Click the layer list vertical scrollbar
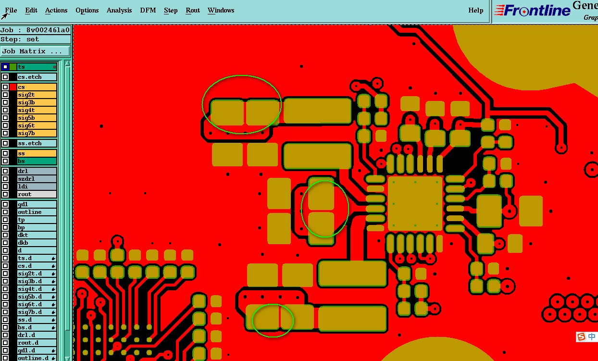598x361 pixels. [68, 211]
